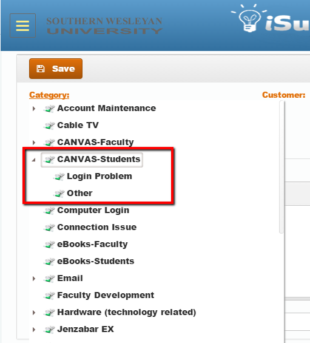Select the Account Maintenance category
Viewport: 310px width, 343px height.
(x=106, y=108)
